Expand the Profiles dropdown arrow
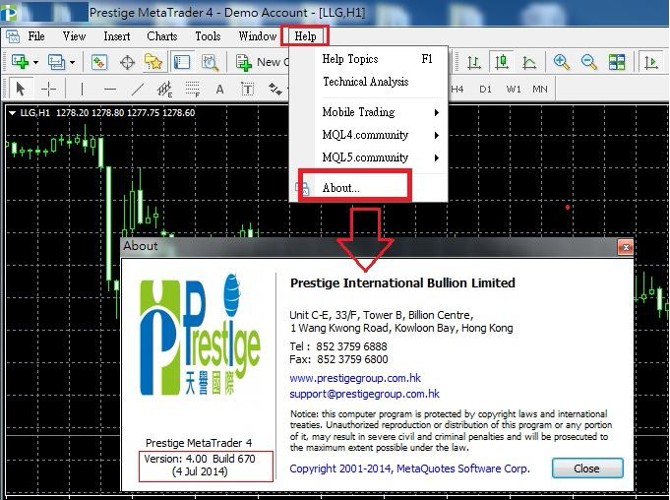Viewport: 670px width, 500px height. [x=73, y=63]
